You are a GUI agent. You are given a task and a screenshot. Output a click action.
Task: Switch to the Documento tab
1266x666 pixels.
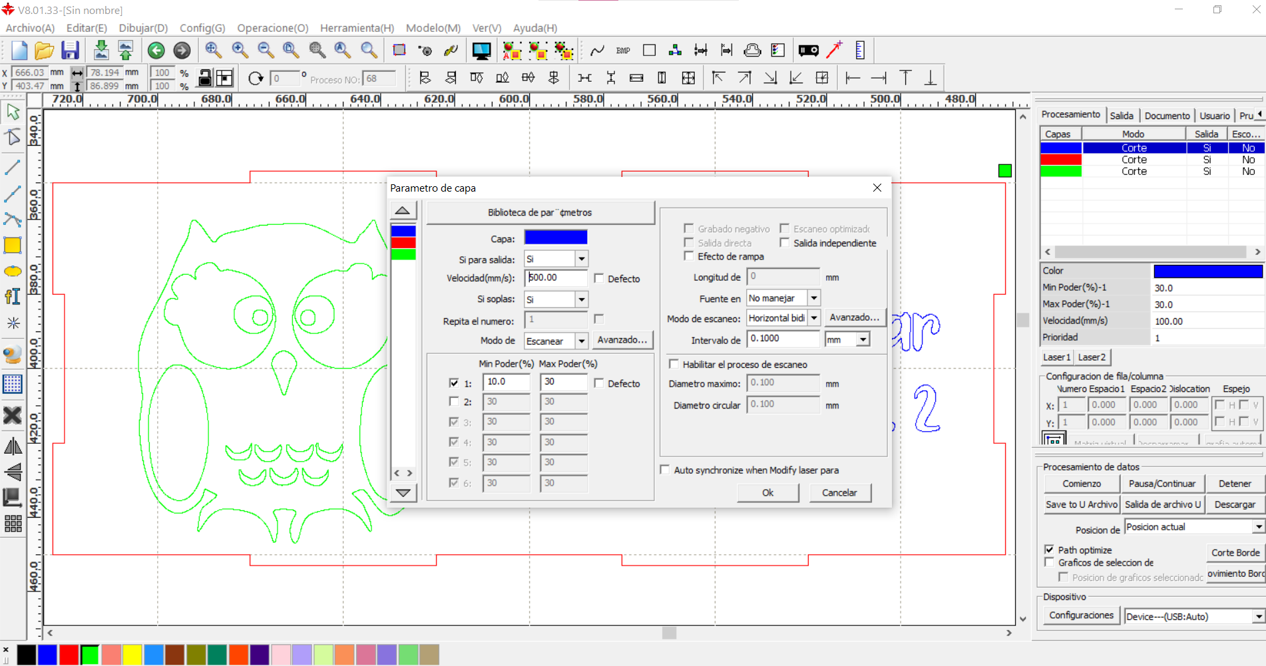tap(1167, 116)
